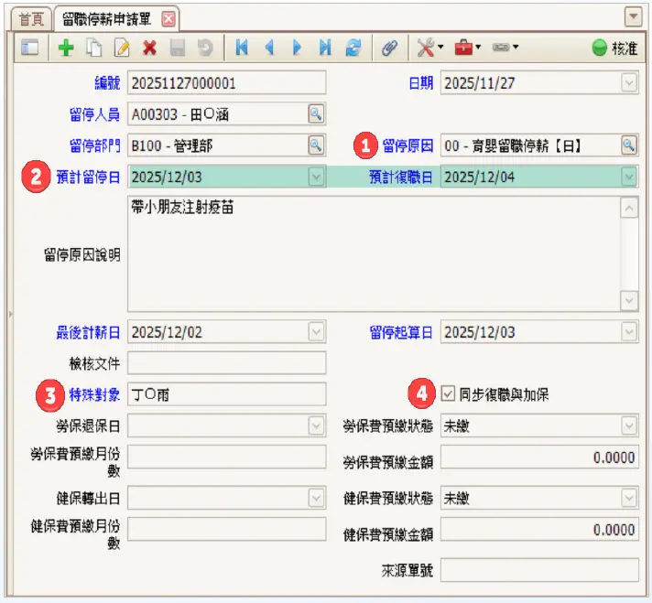Viewport: 652px width, 603px height.
Task: Open the wrench tools dropdown
Action: click(429, 48)
